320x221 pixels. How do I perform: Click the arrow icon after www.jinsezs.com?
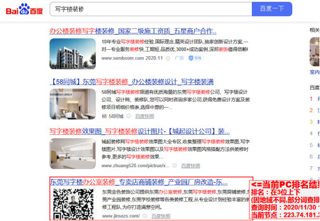[x=145, y=216]
